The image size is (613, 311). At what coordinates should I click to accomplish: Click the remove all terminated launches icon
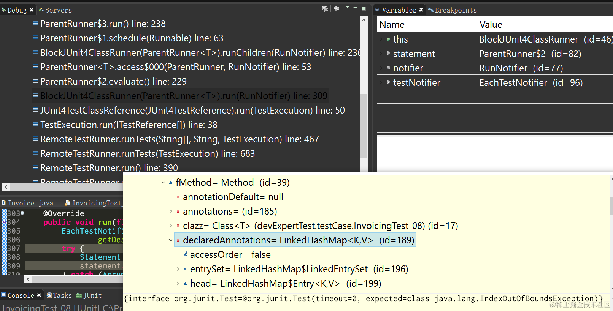coord(325,9)
